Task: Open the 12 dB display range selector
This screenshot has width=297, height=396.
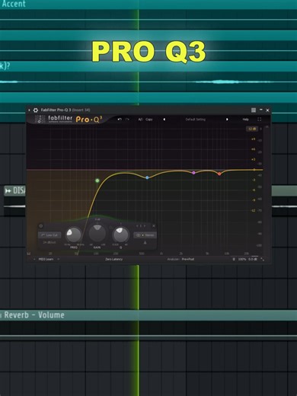Action: click(252, 129)
